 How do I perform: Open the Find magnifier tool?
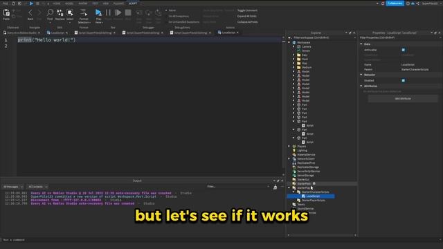(50, 12)
